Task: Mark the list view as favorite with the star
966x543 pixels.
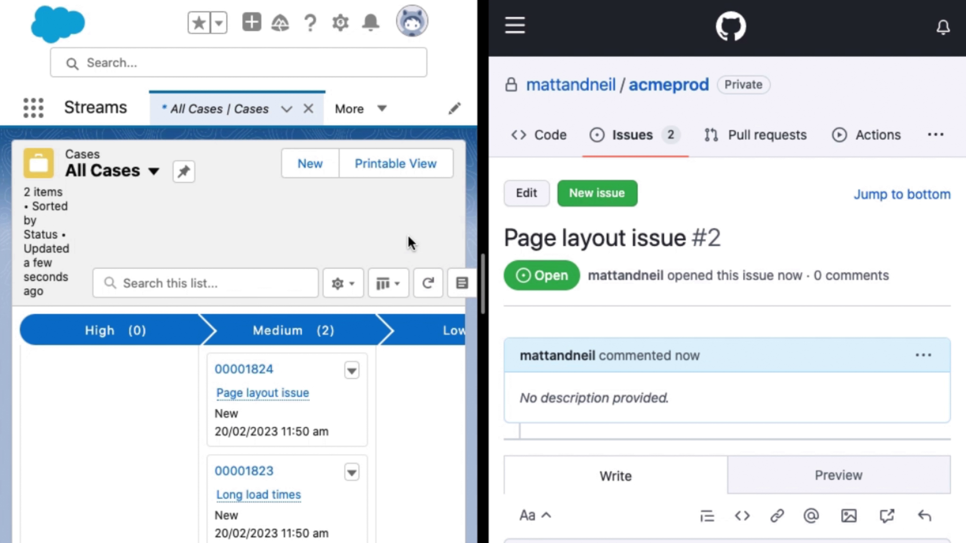Action: click(x=198, y=22)
